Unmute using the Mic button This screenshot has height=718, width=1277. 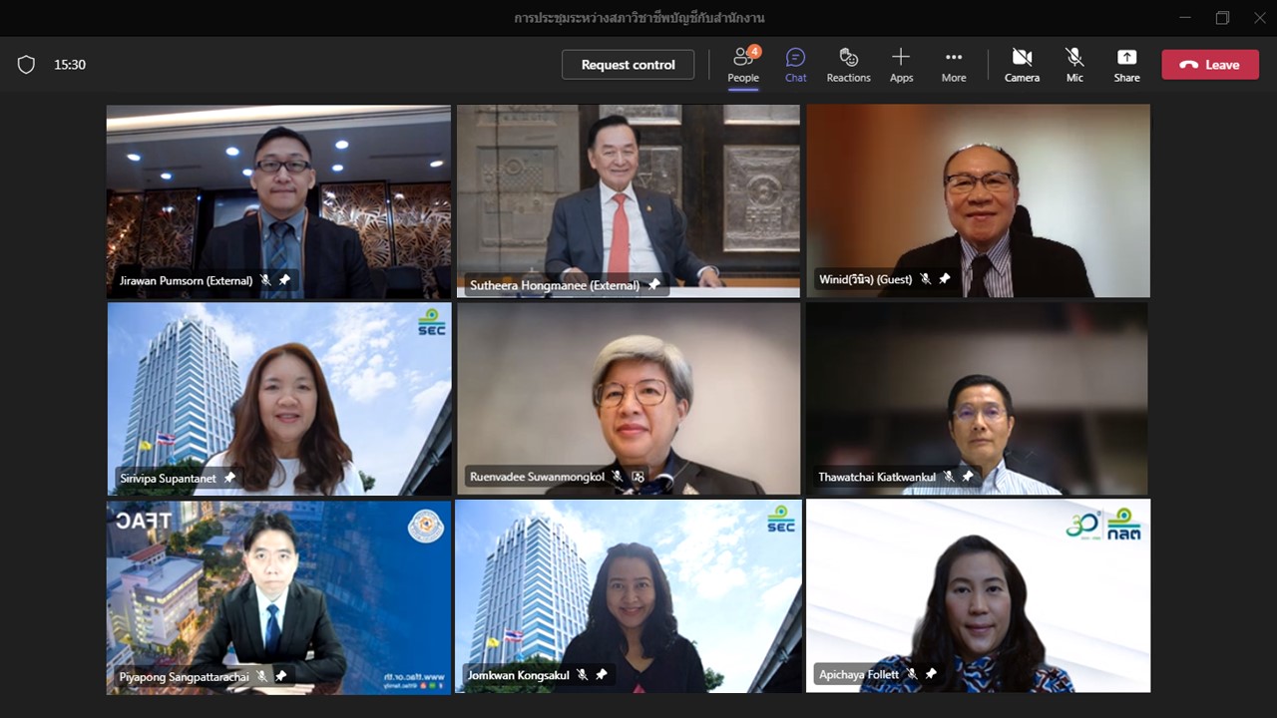(1074, 65)
